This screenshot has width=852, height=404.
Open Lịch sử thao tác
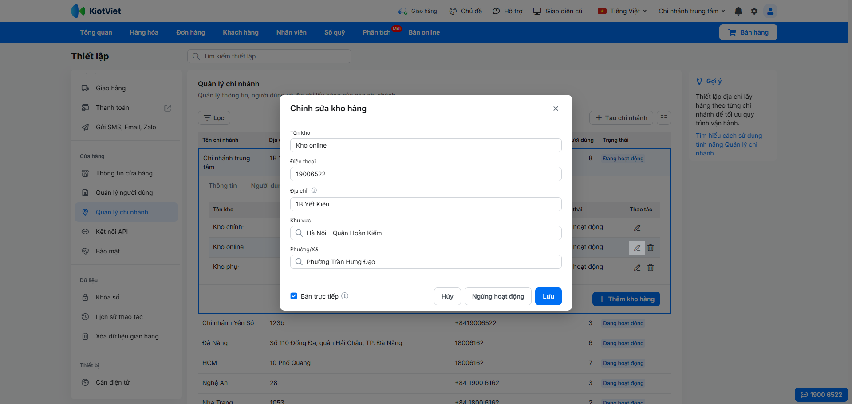(x=126, y=317)
